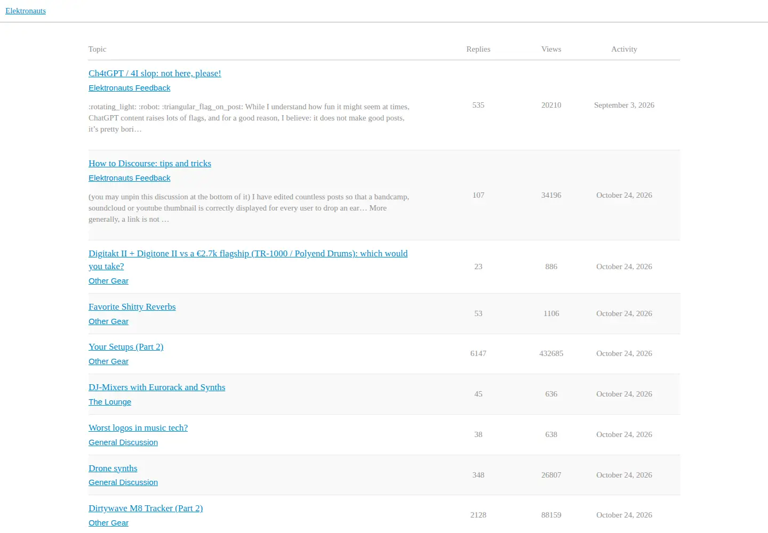Image resolution: width=768 pixels, height=533 pixels.
Task: Open Other Gear category under Your Setups
Action: tap(109, 361)
